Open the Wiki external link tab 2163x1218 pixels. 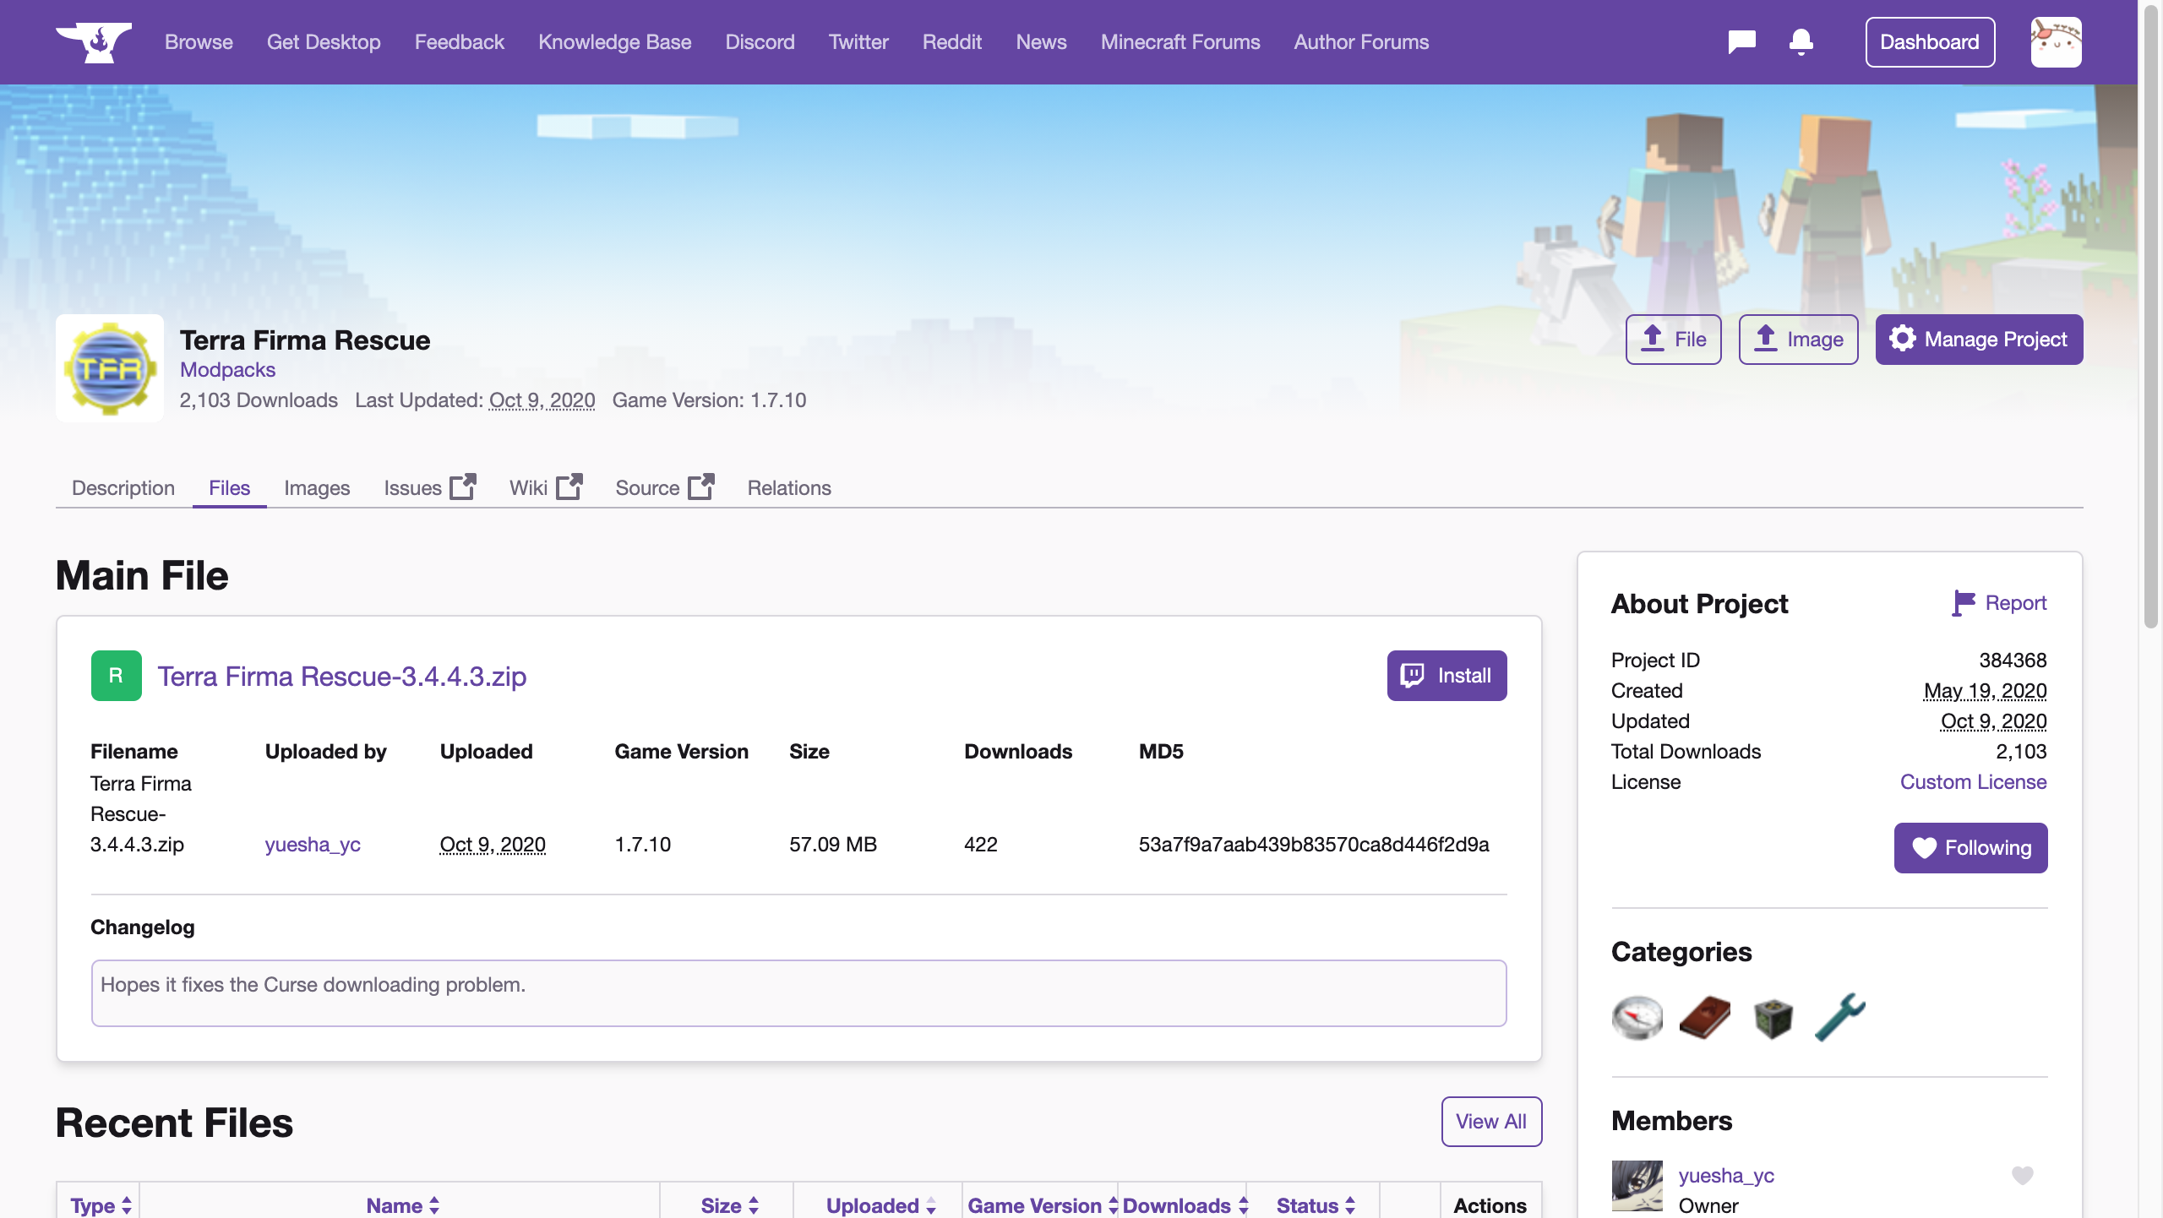click(x=546, y=488)
